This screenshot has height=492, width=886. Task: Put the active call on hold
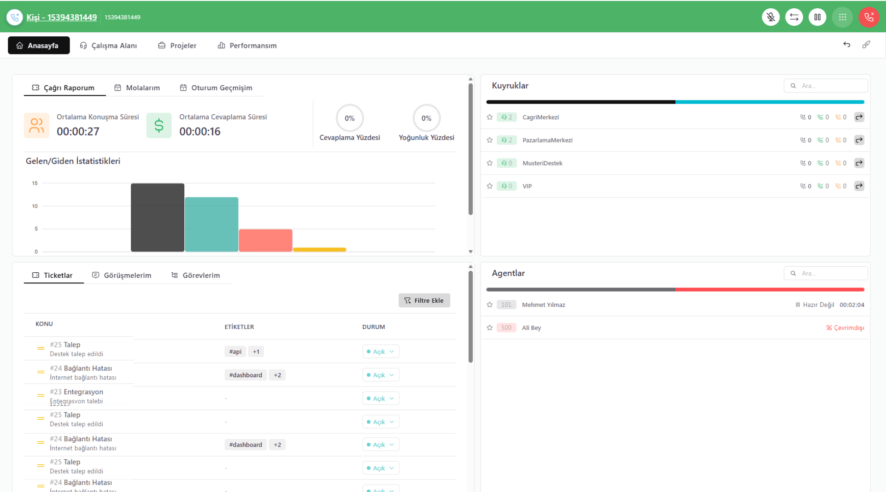[817, 17]
